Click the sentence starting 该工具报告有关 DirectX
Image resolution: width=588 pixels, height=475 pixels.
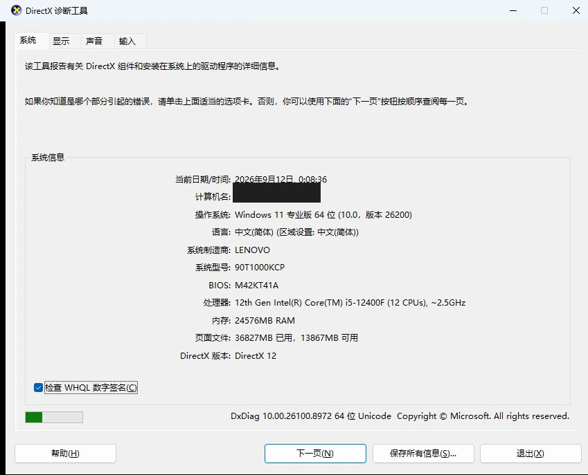pos(152,66)
